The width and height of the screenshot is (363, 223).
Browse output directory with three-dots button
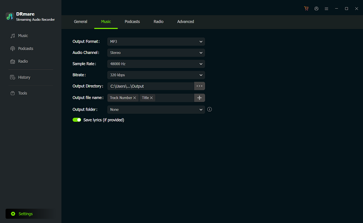[199, 86]
